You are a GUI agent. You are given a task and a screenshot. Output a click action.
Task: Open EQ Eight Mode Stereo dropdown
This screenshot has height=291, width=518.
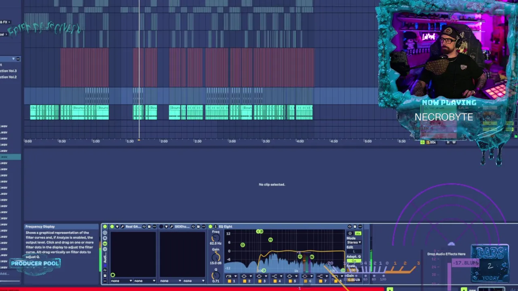point(354,242)
